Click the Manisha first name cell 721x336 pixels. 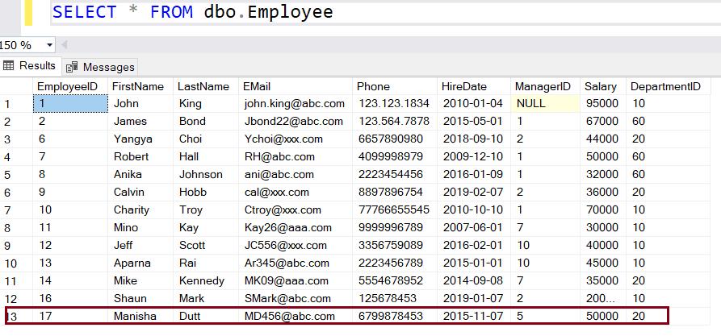135,317
